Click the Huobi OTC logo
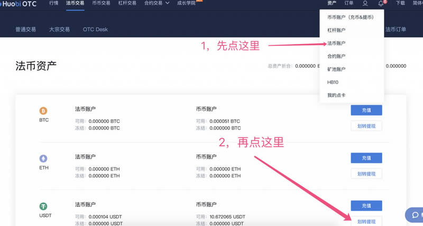Image resolution: width=423 pixels, height=226 pixels. pyautogui.click(x=19, y=3)
